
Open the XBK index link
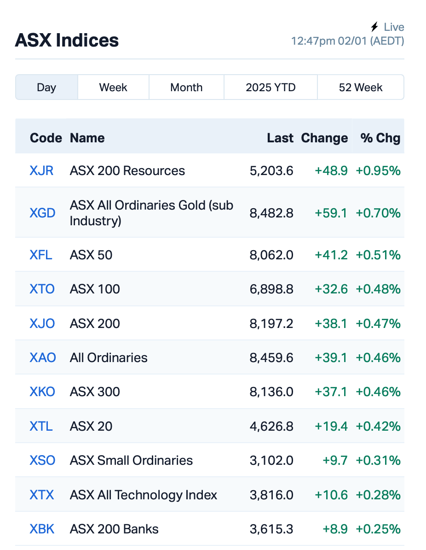(42, 529)
